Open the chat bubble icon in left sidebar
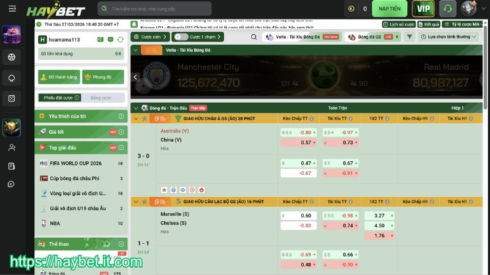Screen dimensions: 490x275 point(11,185)
